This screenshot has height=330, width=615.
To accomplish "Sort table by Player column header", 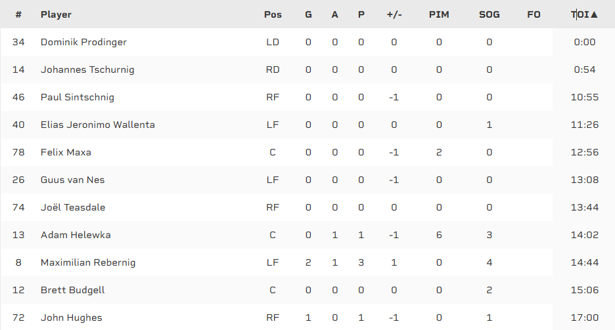I will click(56, 14).
